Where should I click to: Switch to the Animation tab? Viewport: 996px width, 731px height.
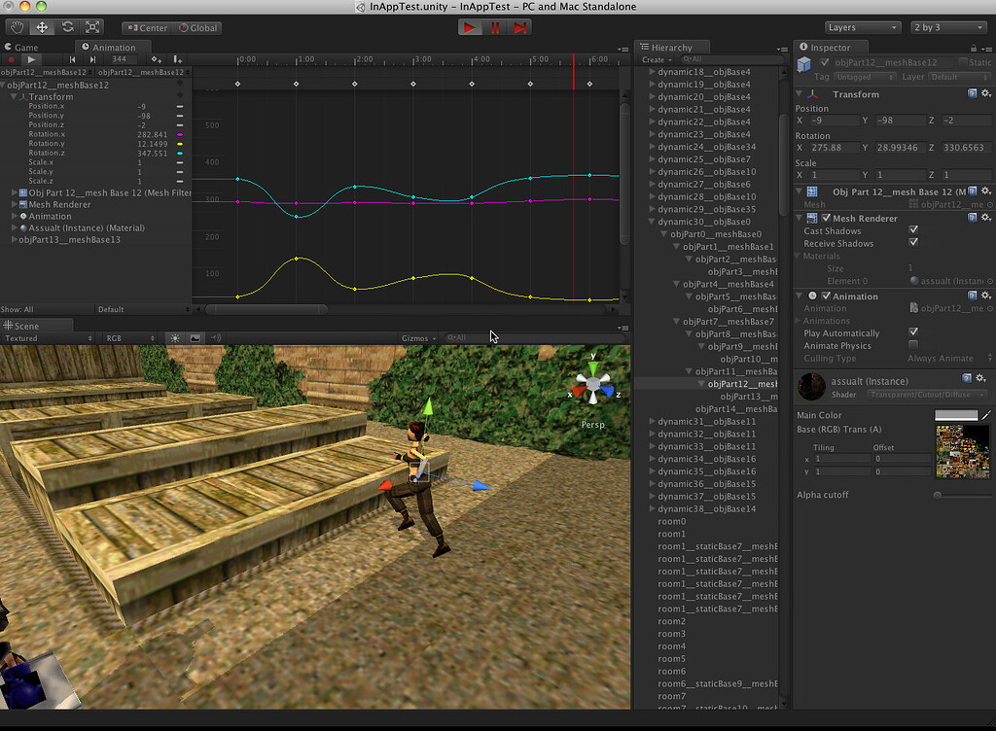[x=112, y=47]
